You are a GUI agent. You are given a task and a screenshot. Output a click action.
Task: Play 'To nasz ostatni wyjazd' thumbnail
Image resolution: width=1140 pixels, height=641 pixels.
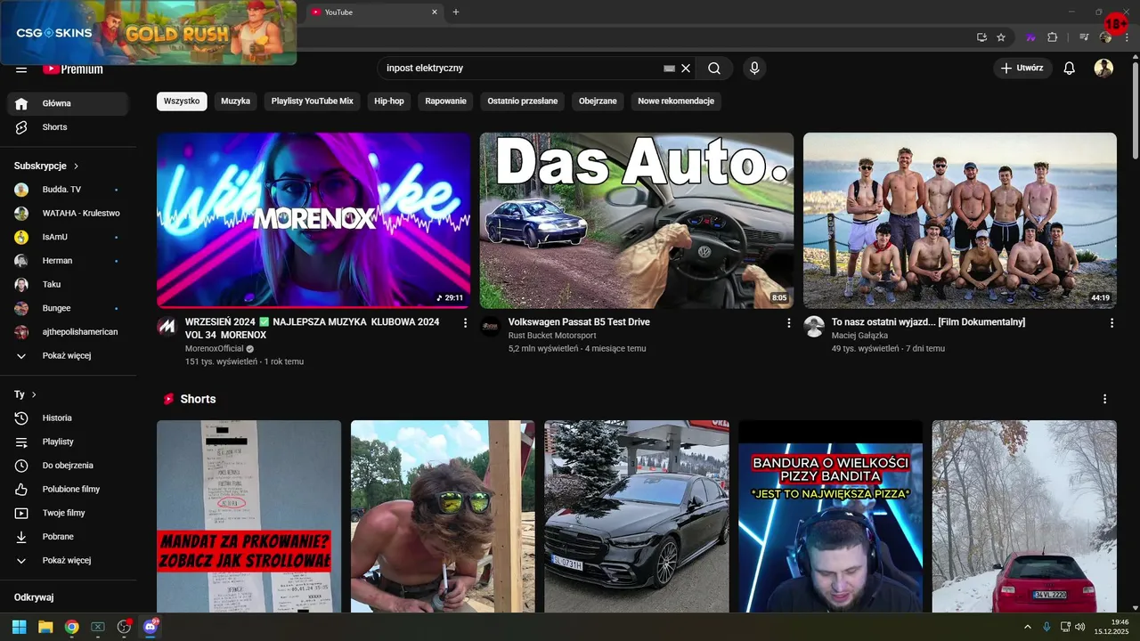pyautogui.click(x=960, y=220)
